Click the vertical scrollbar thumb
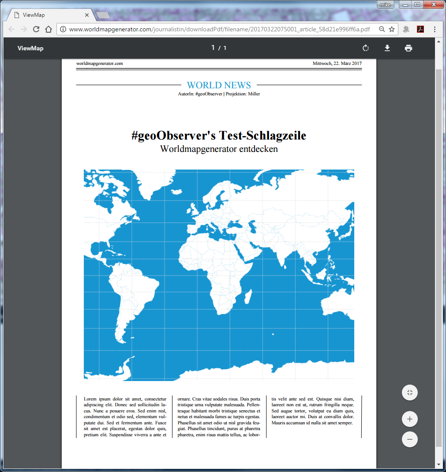Viewport: 446px width, 472px height. pyautogui.click(x=439, y=258)
